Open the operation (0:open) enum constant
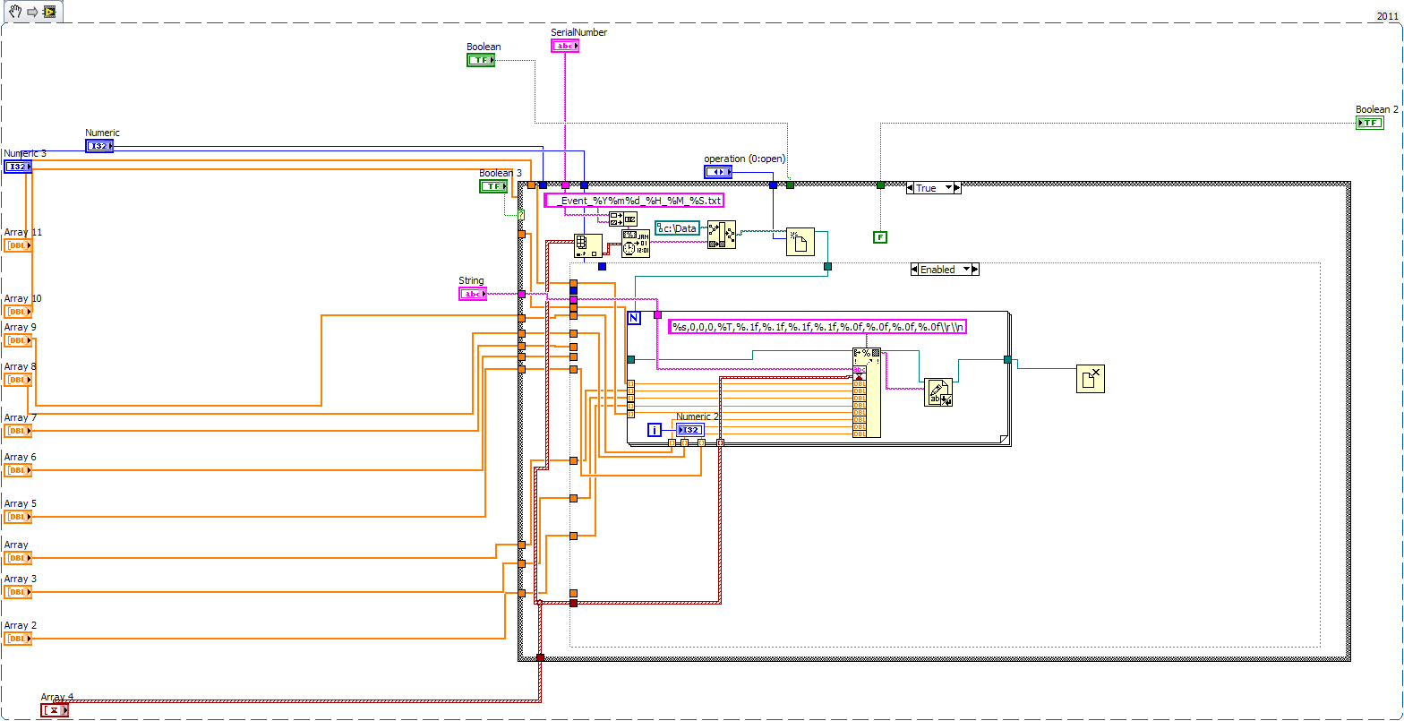The width and height of the screenshot is (1404, 721). pos(718,172)
